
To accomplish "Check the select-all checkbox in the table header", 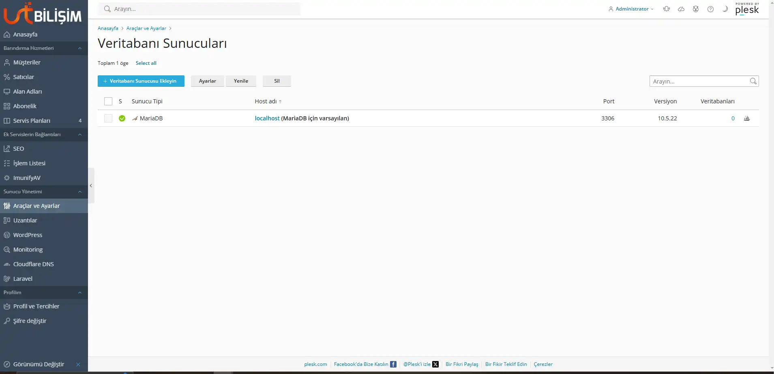I will (x=108, y=101).
